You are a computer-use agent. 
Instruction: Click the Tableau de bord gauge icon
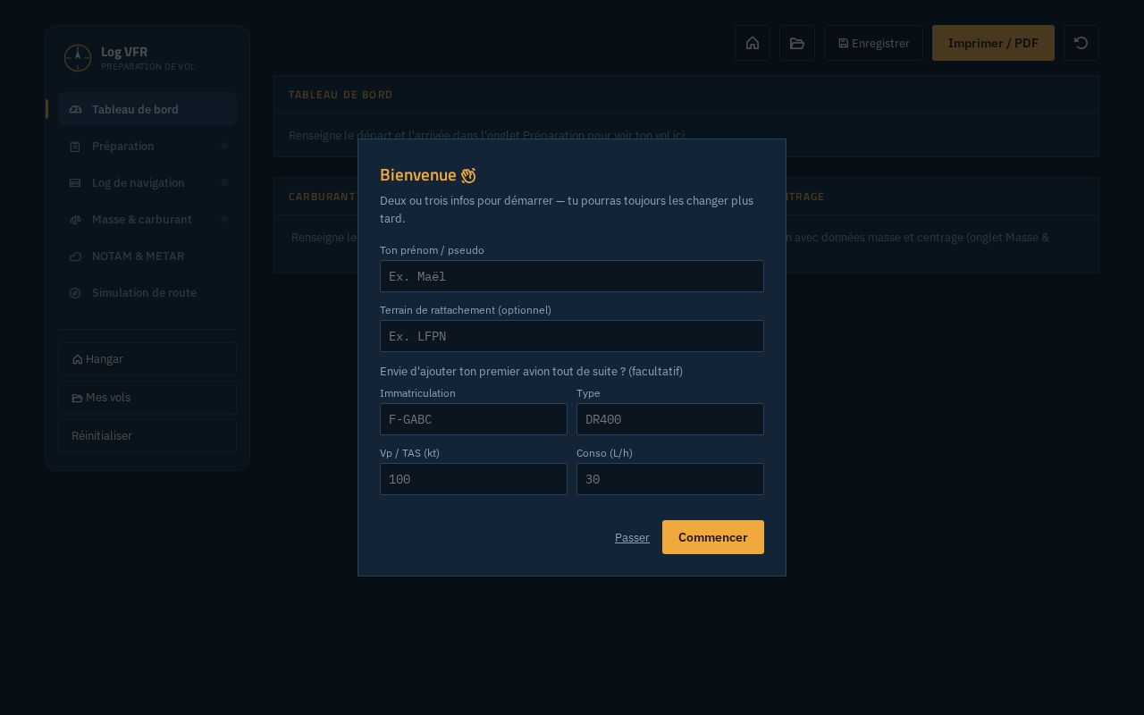point(75,109)
